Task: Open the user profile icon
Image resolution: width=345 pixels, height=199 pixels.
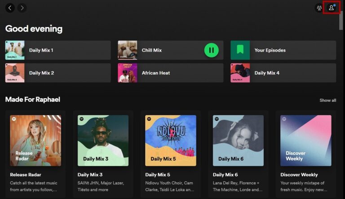Action: [x=332, y=8]
